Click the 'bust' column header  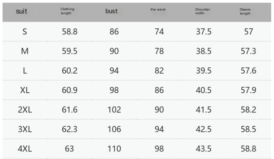tap(111, 12)
